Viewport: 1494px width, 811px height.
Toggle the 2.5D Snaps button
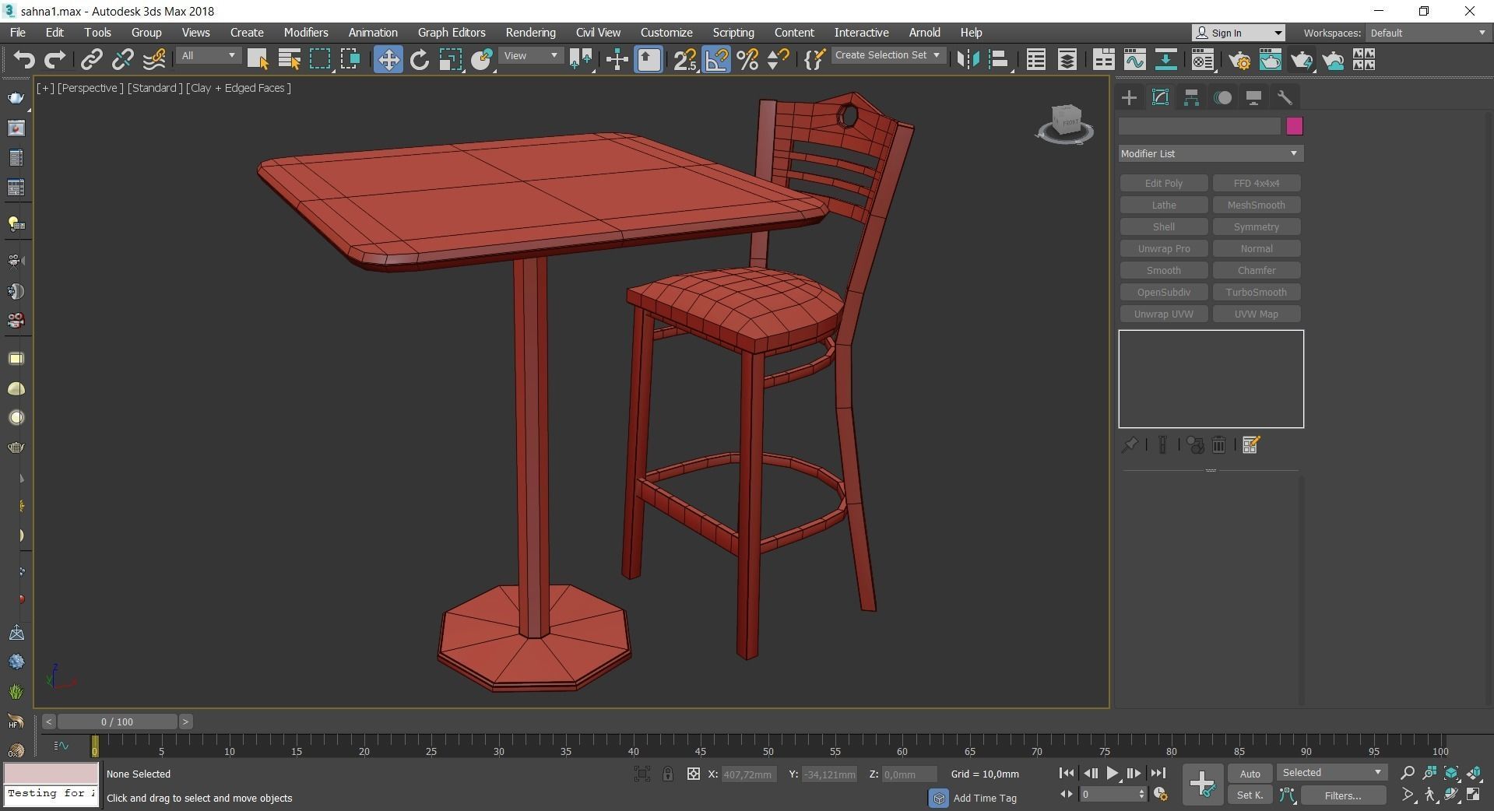point(685,60)
